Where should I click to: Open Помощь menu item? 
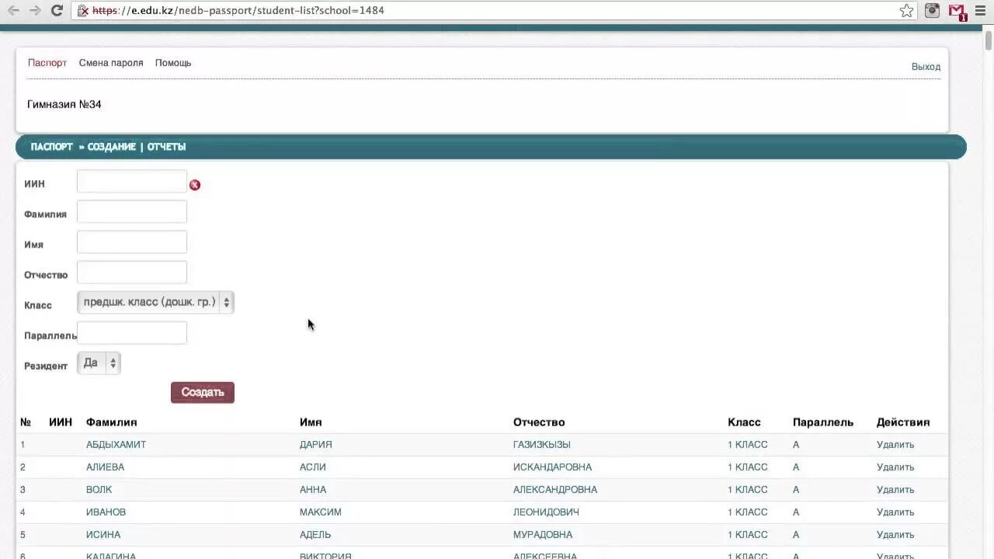coord(173,63)
